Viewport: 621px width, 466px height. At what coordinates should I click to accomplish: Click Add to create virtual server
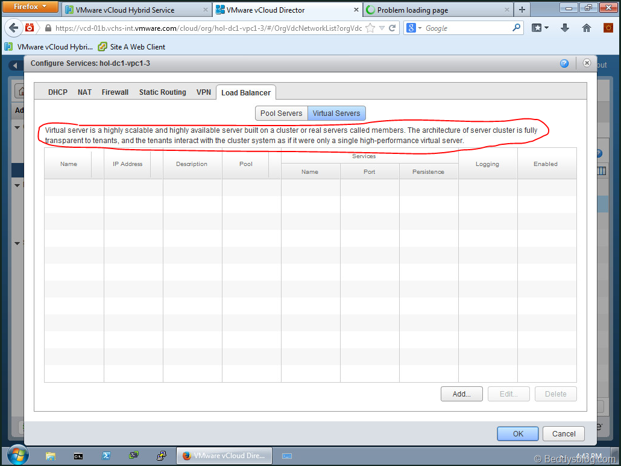461,394
